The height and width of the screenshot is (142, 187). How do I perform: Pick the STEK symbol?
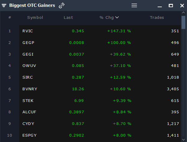tap(28, 100)
